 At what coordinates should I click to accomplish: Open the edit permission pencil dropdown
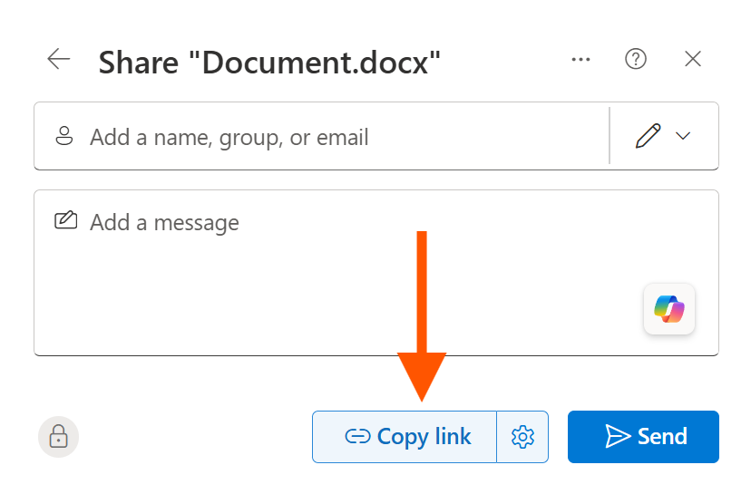(x=664, y=137)
